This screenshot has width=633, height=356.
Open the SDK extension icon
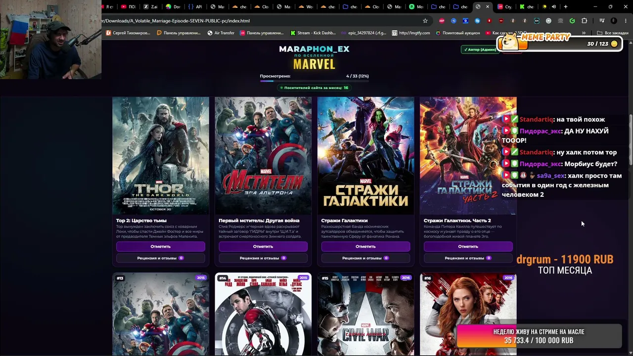coord(537,21)
